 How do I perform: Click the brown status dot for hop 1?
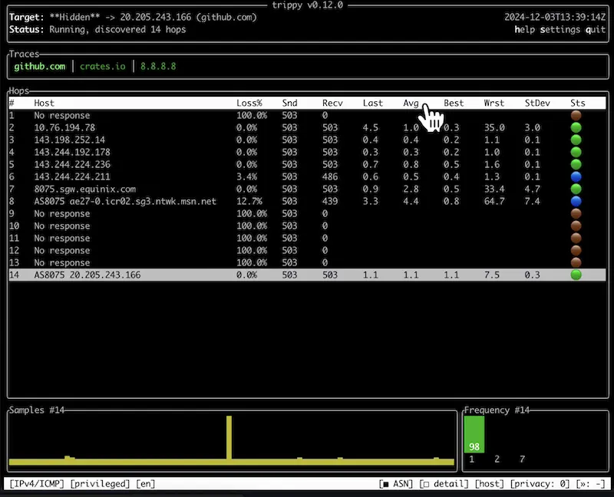point(576,116)
